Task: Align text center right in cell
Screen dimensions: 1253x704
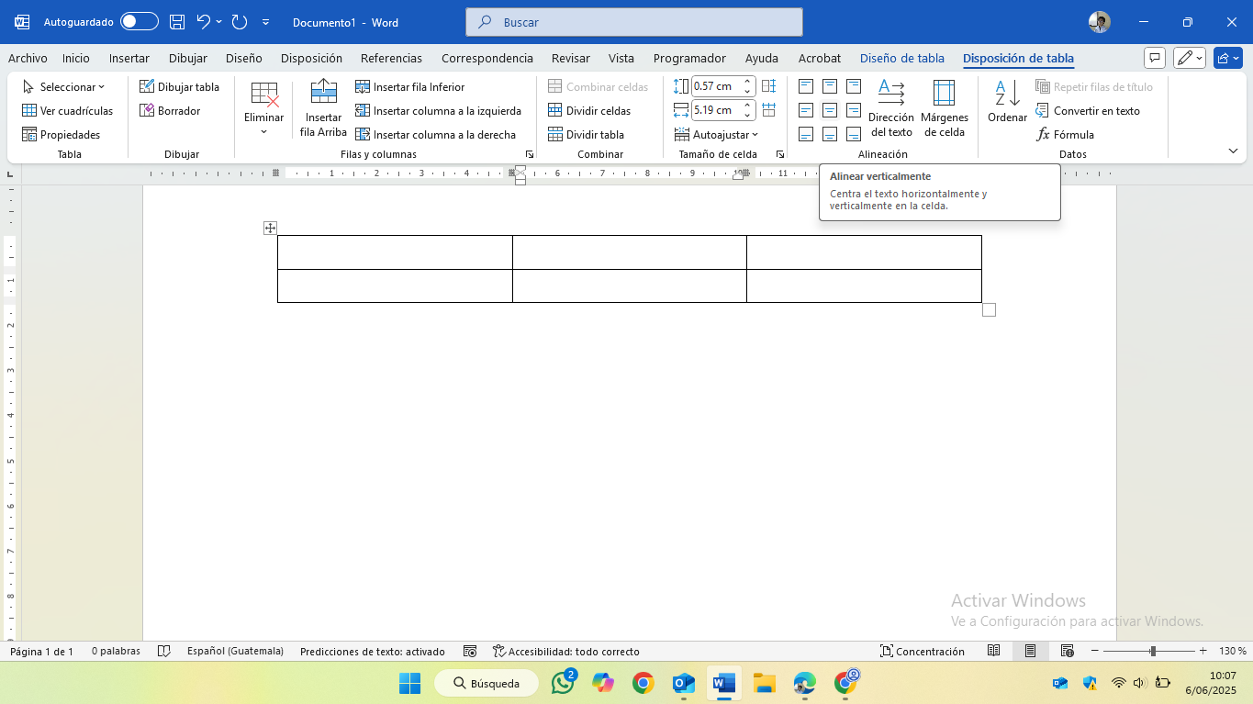Action: pos(854,110)
